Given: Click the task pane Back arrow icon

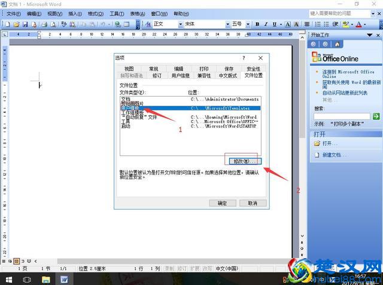Looking at the screenshot, I should [x=313, y=44].
